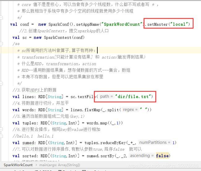Click fold end marker above the HDFS comment
Screen dimensions: 201x171
point(1,83)
